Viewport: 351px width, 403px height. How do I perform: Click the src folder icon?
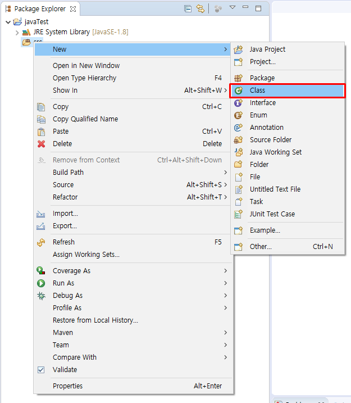(26, 42)
